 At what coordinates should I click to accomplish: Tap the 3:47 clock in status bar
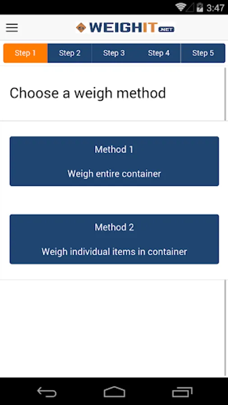coord(215,8)
